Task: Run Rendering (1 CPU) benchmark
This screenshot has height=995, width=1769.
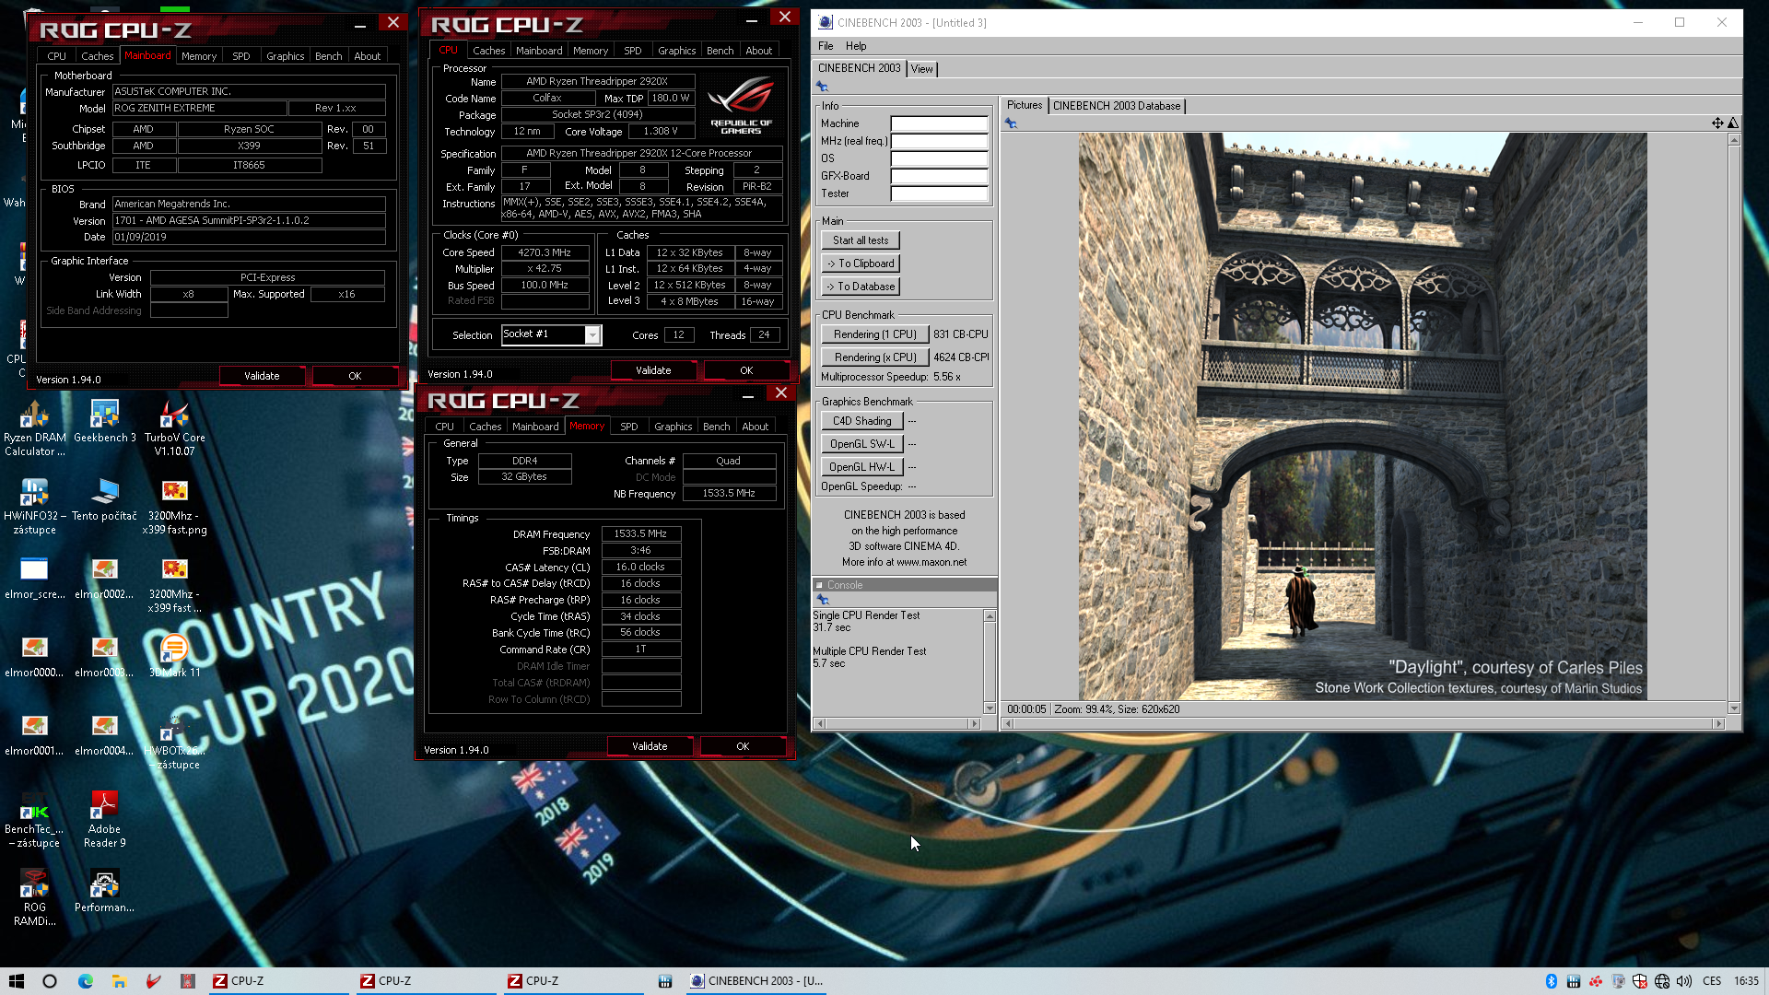Action: [874, 334]
